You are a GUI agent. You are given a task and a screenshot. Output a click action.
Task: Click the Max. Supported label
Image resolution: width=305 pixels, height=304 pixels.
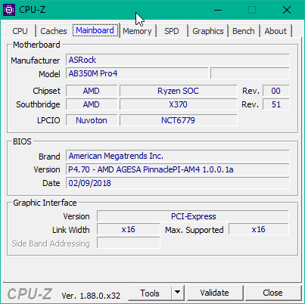[195, 230]
